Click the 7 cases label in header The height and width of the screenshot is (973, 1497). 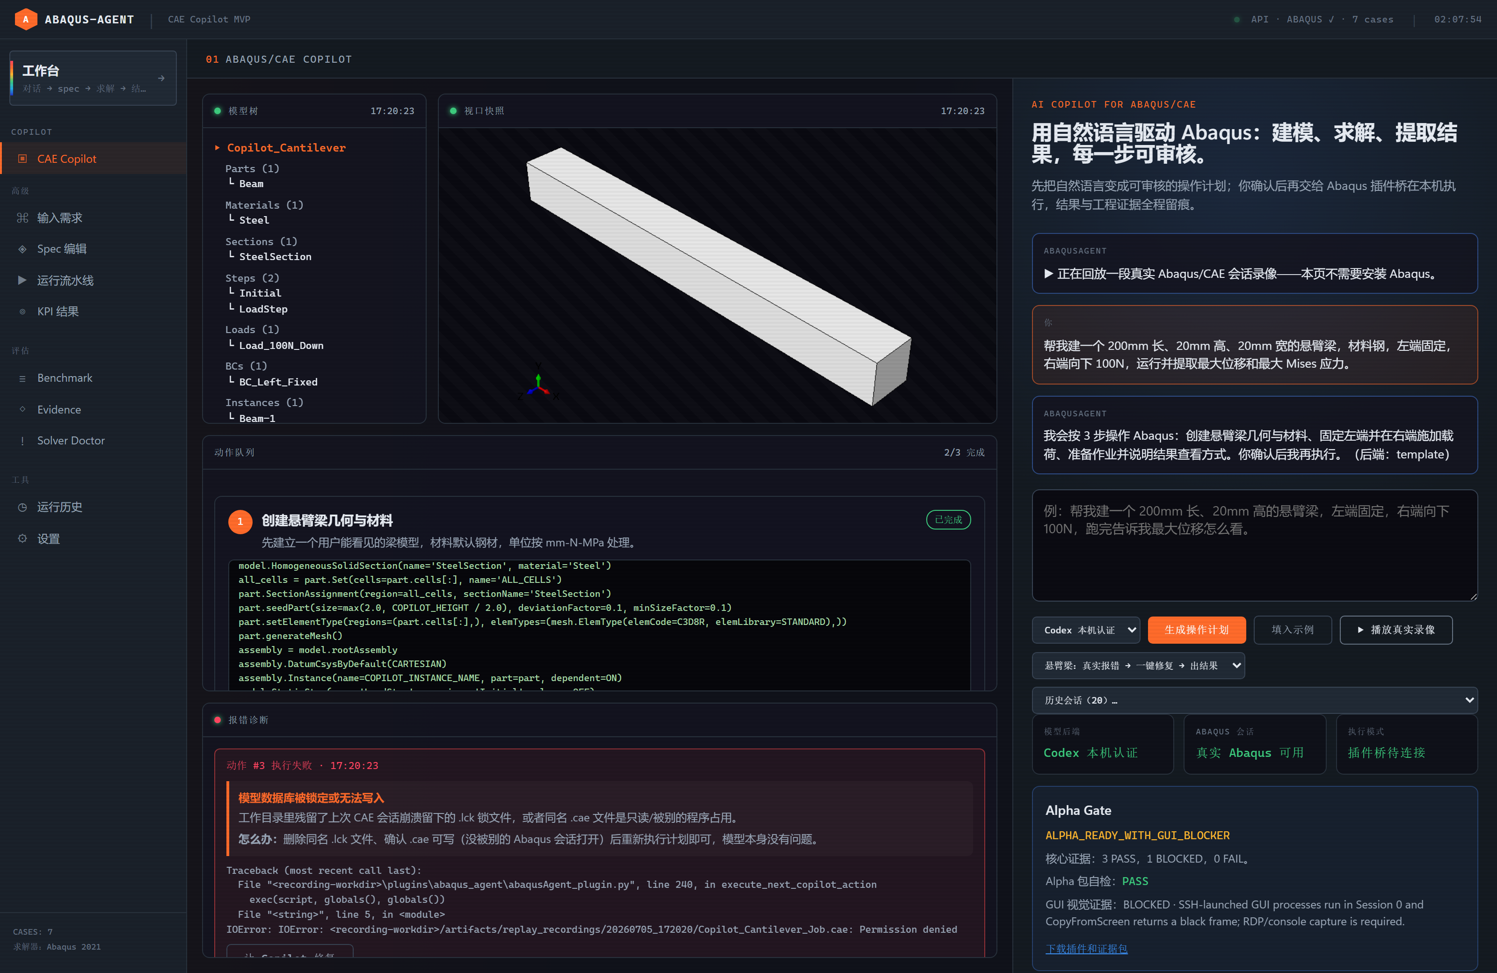tap(1373, 20)
